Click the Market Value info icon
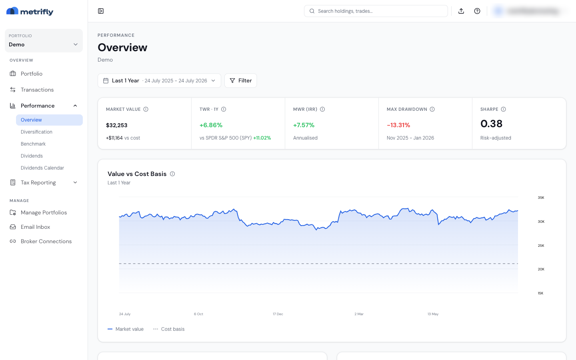Screen dimensions: 576x360 tap(146, 109)
